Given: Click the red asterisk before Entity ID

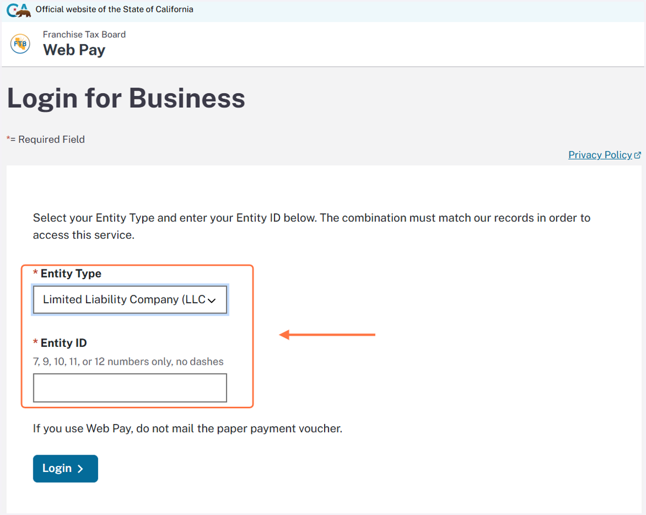Looking at the screenshot, I should click(x=36, y=343).
